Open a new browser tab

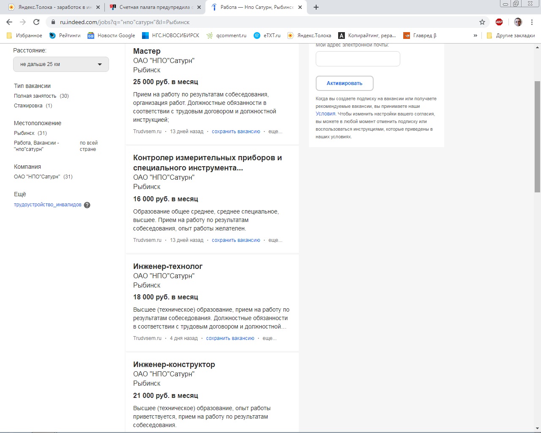(316, 7)
